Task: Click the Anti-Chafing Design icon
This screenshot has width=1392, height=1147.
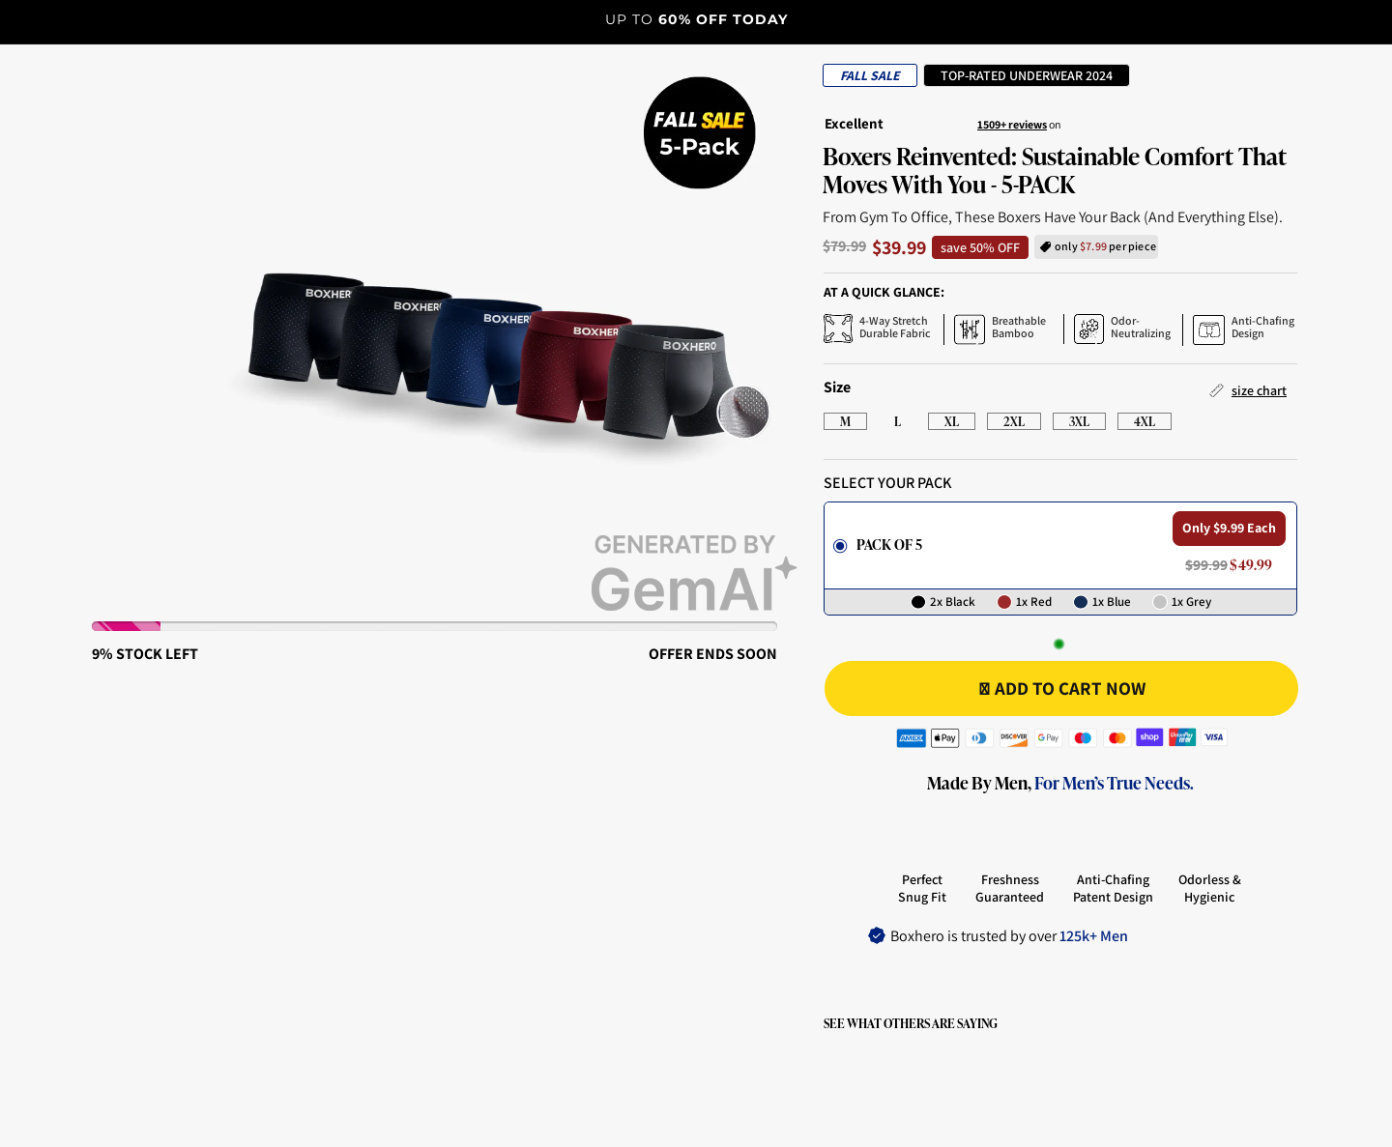Action: (x=1208, y=330)
